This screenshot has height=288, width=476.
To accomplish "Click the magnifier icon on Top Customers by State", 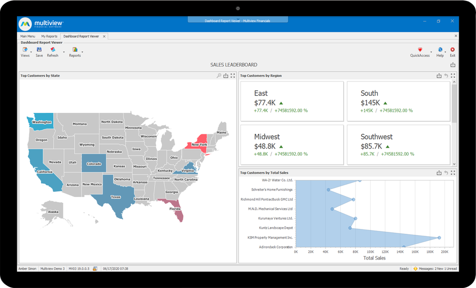I will pyautogui.click(x=219, y=75).
